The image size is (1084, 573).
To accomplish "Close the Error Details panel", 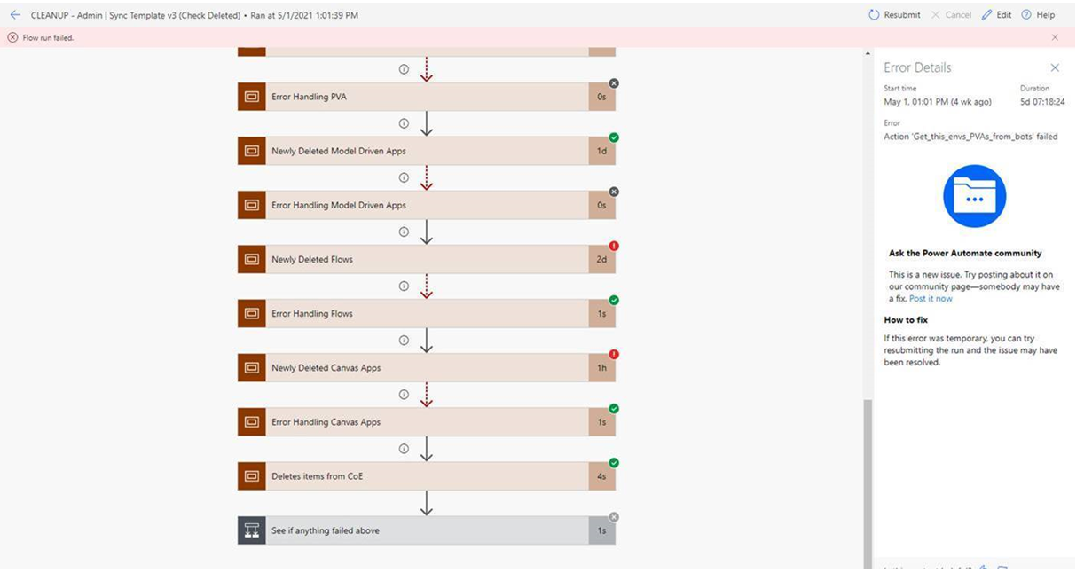I will click(x=1055, y=67).
